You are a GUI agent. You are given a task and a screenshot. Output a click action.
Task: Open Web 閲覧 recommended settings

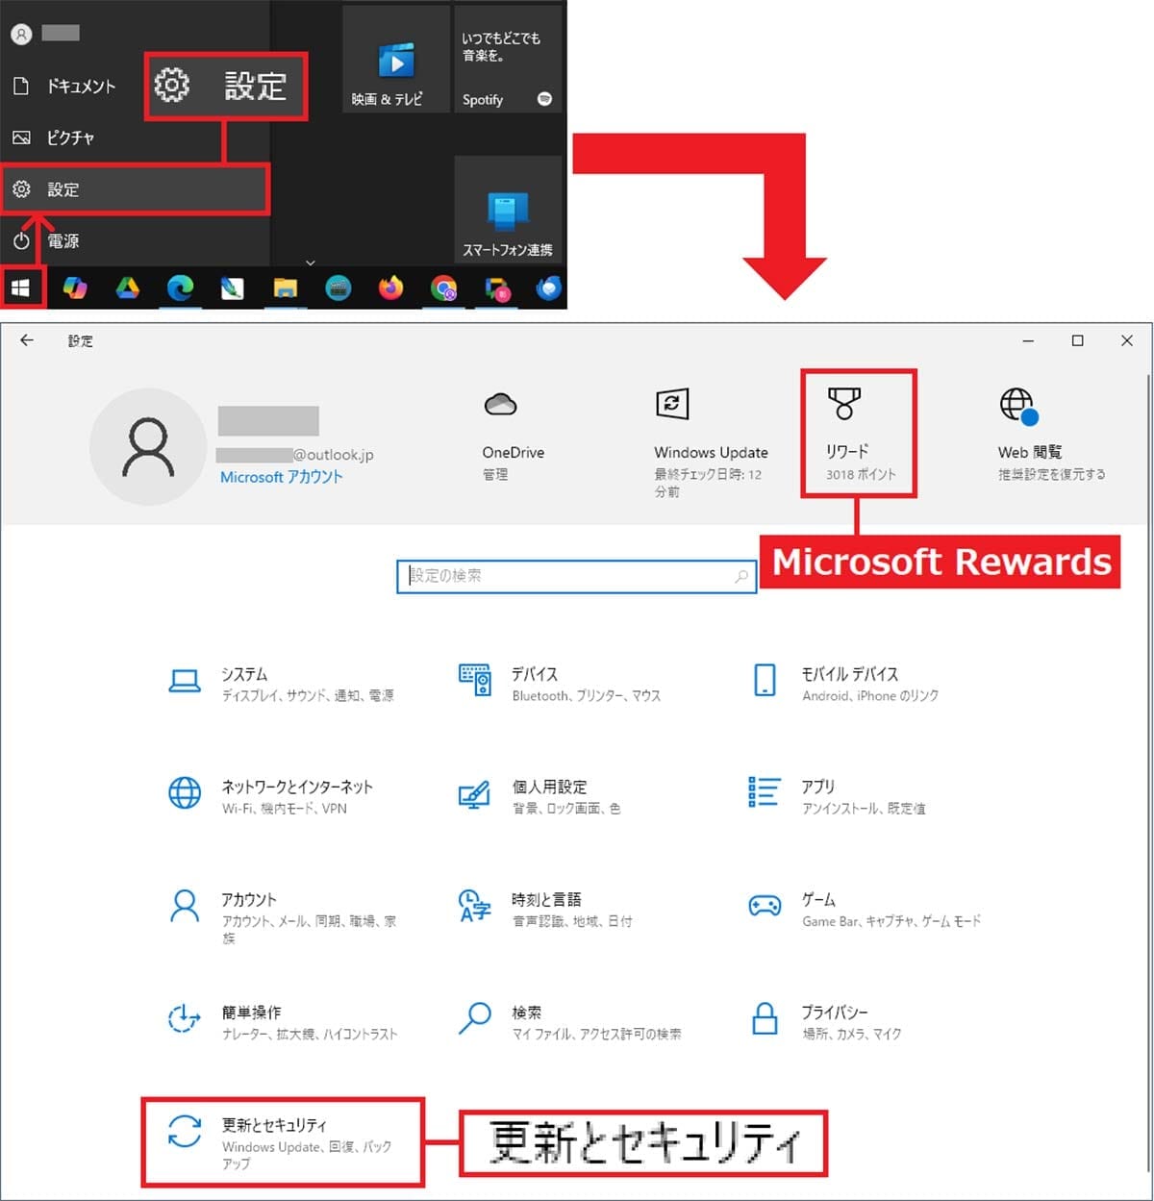point(1051,435)
